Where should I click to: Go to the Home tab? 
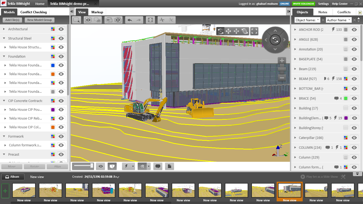pos(40,4)
